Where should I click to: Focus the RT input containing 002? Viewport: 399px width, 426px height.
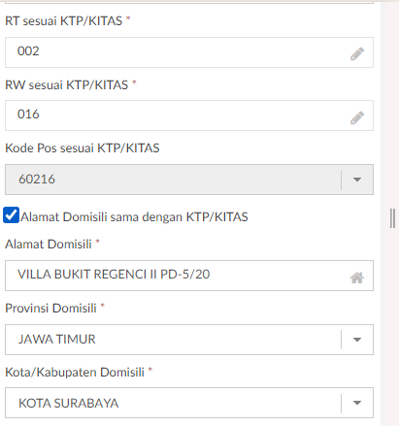tap(189, 52)
